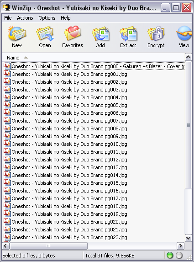Click the New archive toolbar icon

pos(17,33)
